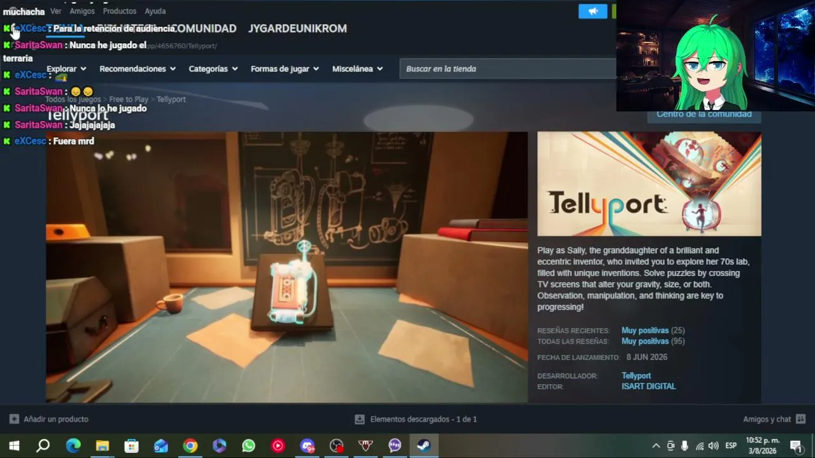Open Elementos descargados downloads status

[x=423, y=419]
